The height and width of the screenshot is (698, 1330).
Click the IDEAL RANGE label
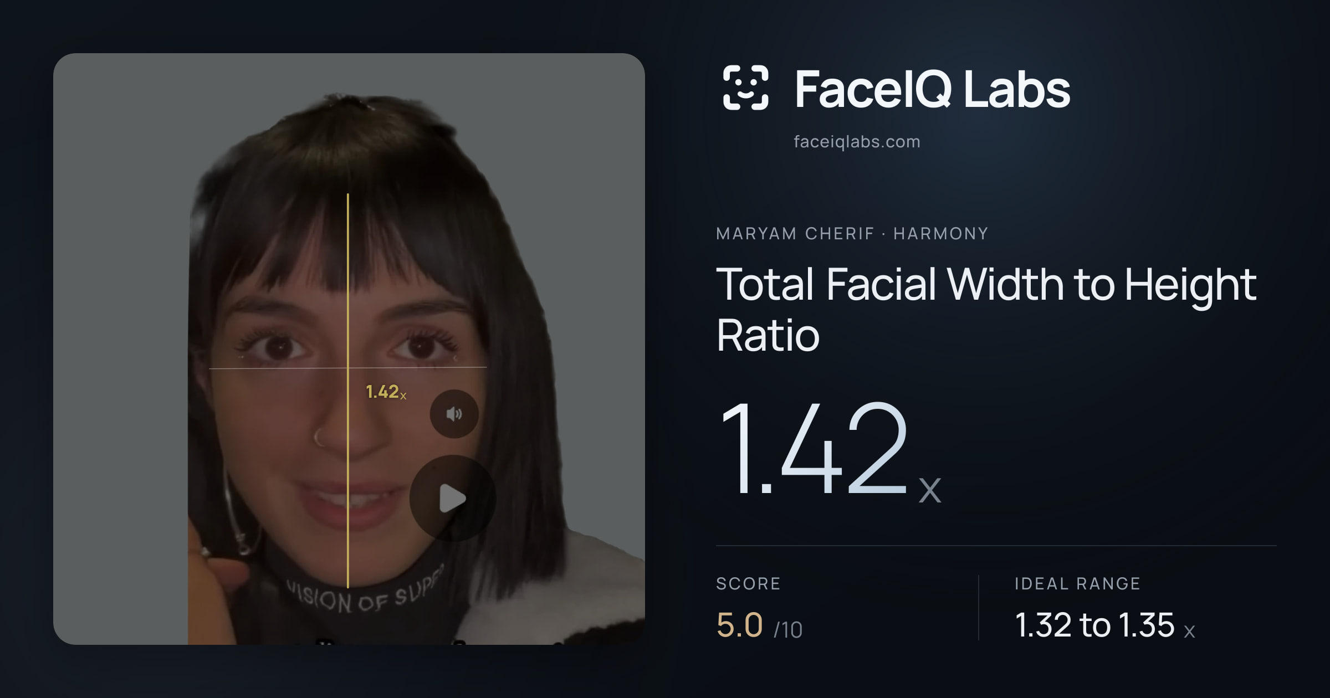click(x=1077, y=583)
